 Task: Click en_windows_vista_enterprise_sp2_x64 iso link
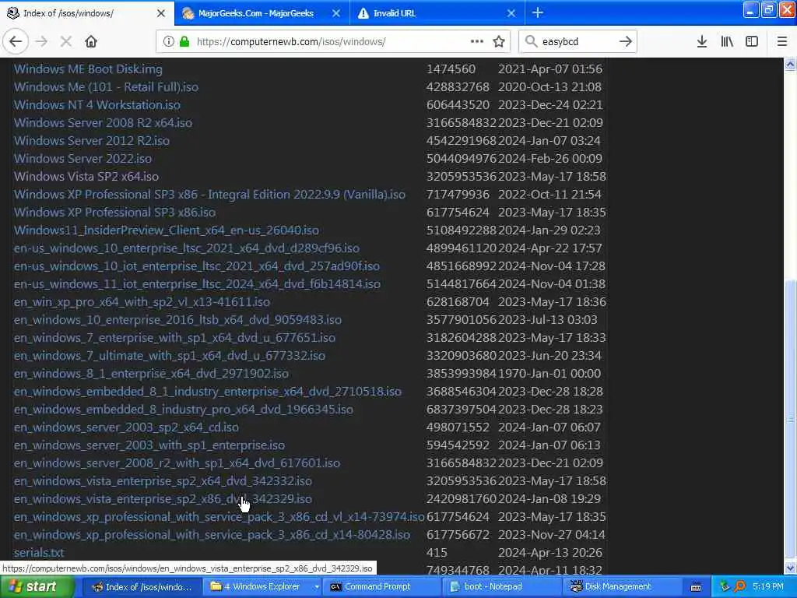[163, 480]
